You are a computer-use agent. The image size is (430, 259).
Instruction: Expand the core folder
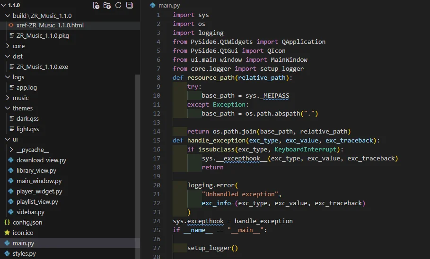pos(18,46)
